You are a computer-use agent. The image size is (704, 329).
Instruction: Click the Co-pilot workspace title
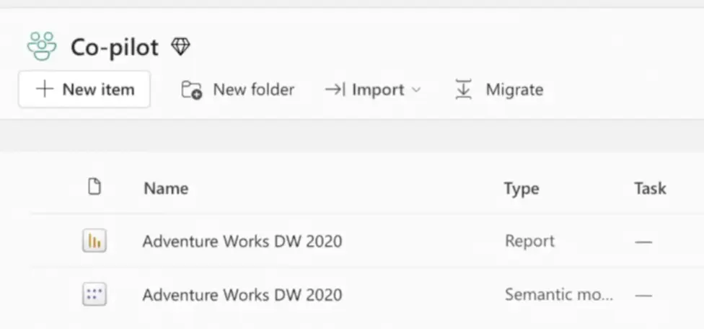(x=114, y=48)
